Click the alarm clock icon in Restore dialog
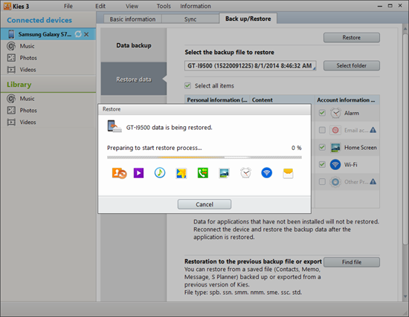Screen dimensions: 409x317 pos(245,173)
